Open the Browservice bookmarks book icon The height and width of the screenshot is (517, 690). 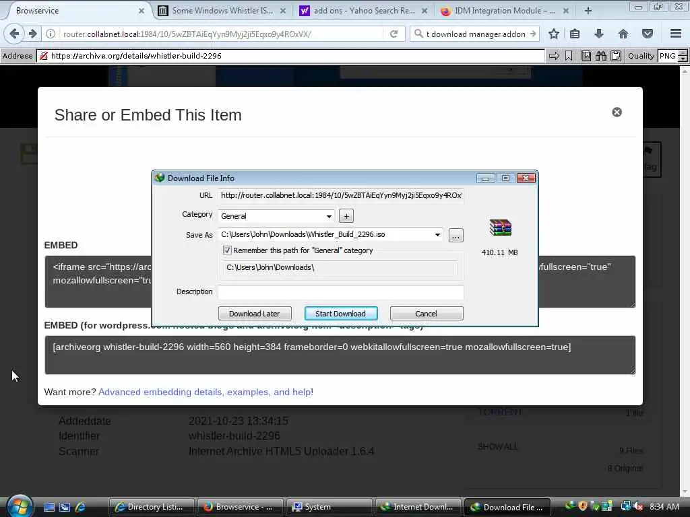coord(586,56)
